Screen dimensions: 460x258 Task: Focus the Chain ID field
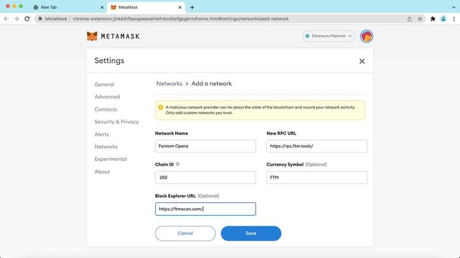(x=205, y=177)
